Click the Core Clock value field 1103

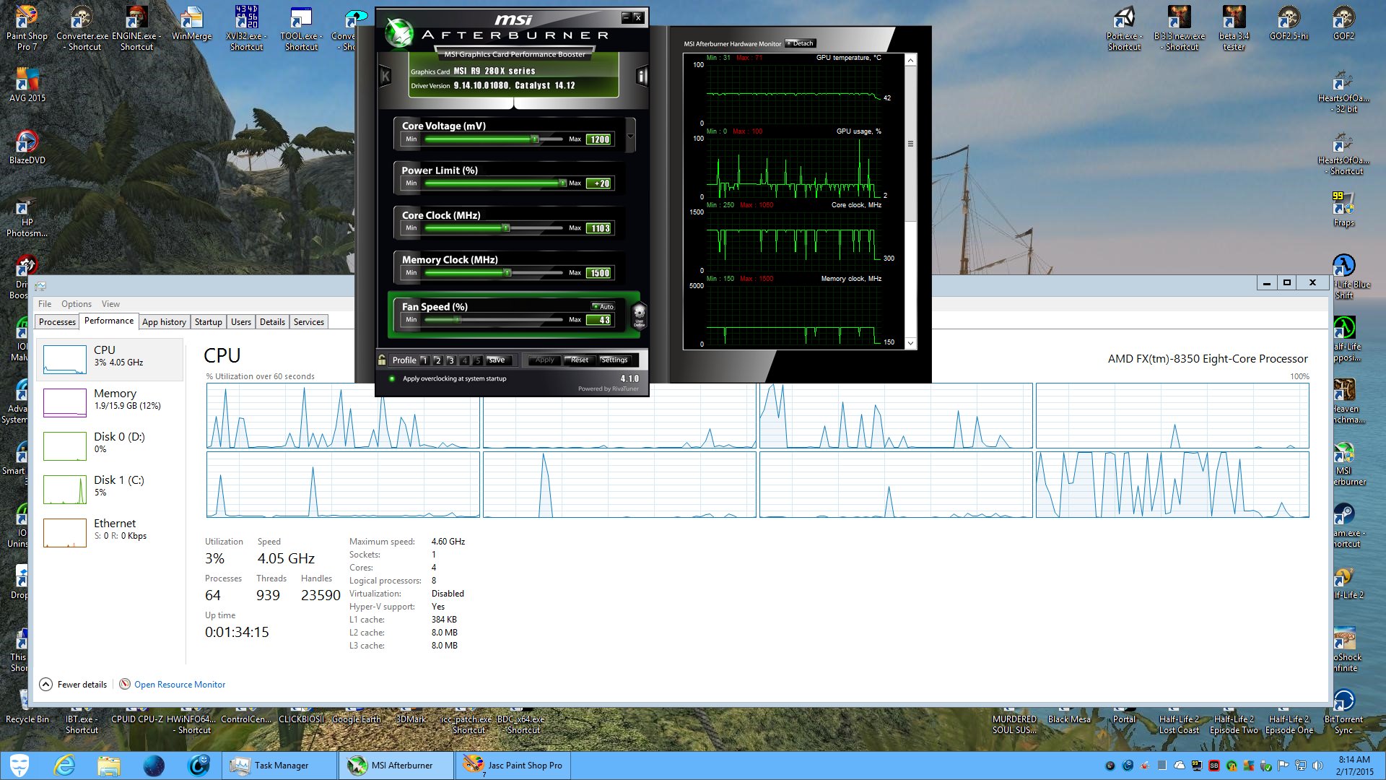[600, 228]
